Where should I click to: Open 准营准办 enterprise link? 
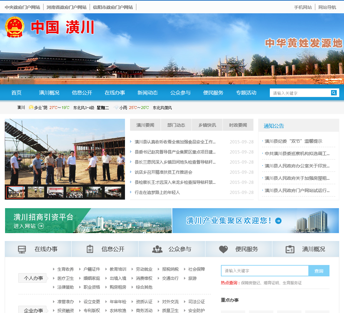click(65, 302)
